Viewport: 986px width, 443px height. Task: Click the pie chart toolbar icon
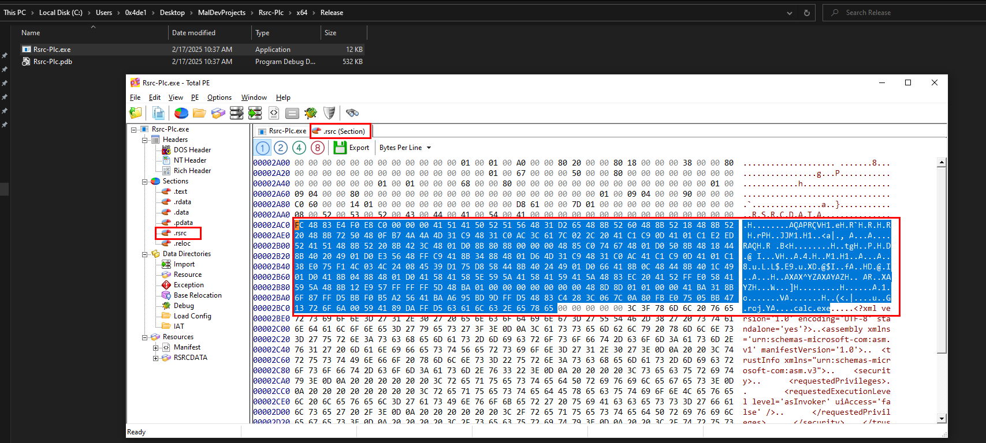(181, 113)
